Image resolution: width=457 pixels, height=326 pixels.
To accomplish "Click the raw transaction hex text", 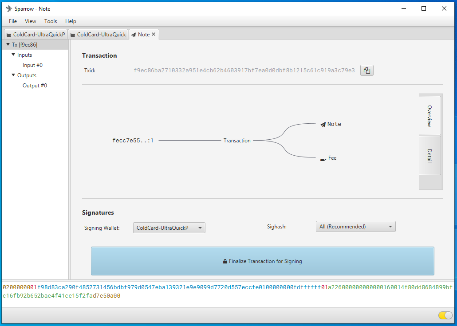I will [x=227, y=291].
